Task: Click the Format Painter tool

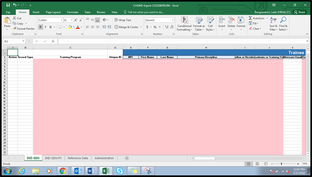Action: [24, 28]
